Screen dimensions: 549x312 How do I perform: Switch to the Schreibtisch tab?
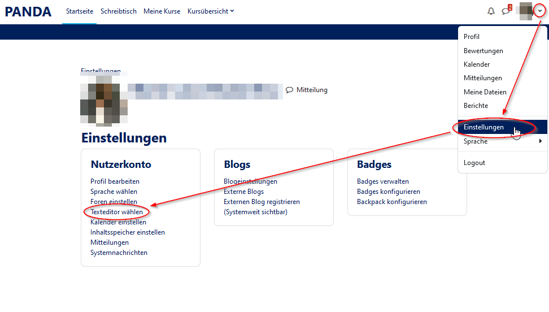point(119,11)
